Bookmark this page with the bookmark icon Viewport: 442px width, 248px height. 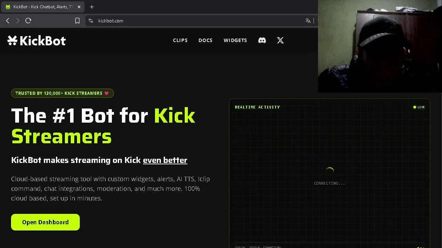[77, 21]
